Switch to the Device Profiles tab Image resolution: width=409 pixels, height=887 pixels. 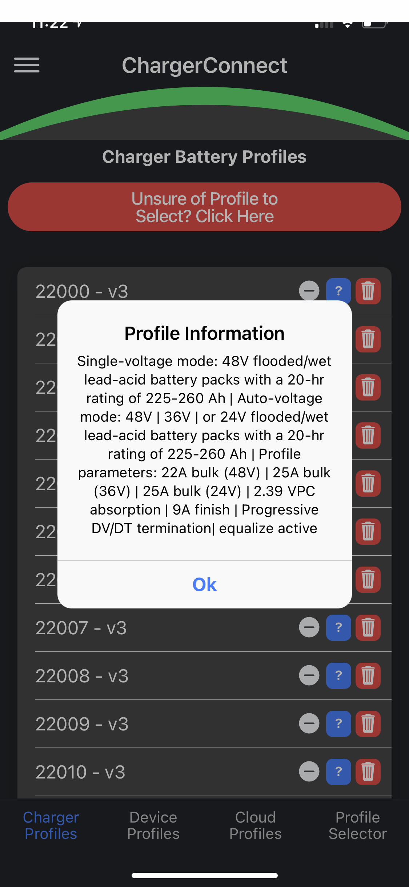153,825
